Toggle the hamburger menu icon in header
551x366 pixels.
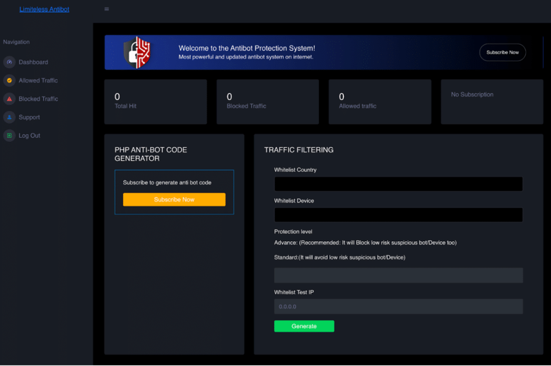click(107, 9)
